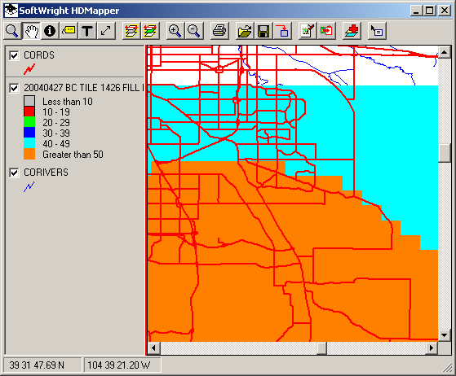Toggle the 20040427 BC TILE layer checkbox
This screenshot has width=456, height=376.
(x=14, y=88)
